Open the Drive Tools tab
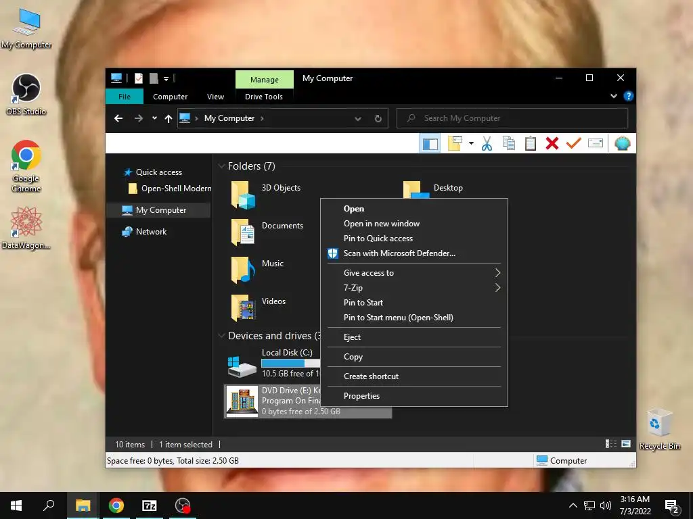The width and height of the screenshot is (693, 519). pyautogui.click(x=264, y=97)
